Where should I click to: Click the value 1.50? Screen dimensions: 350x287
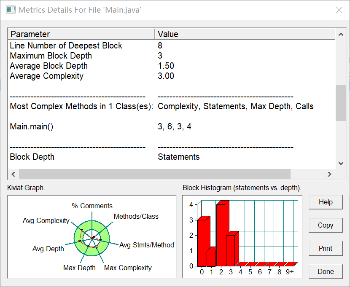tap(166, 66)
